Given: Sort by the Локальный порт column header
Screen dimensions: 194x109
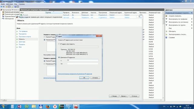Looking at the screenshot, I should point(154,13).
